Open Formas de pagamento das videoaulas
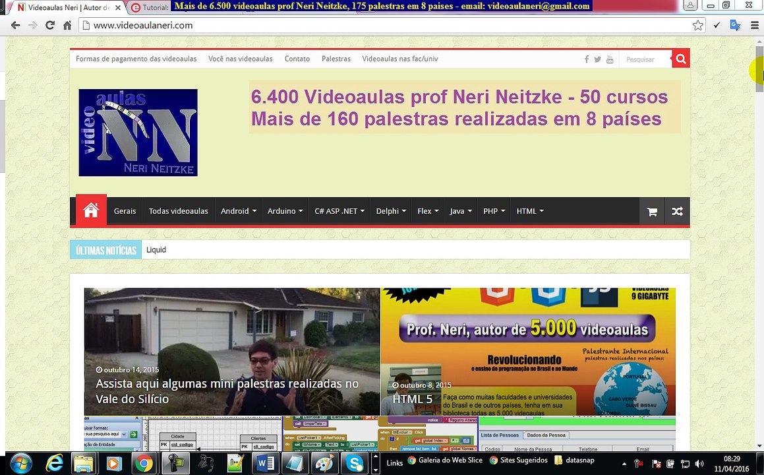Image resolution: width=764 pixels, height=475 pixels. tap(136, 59)
